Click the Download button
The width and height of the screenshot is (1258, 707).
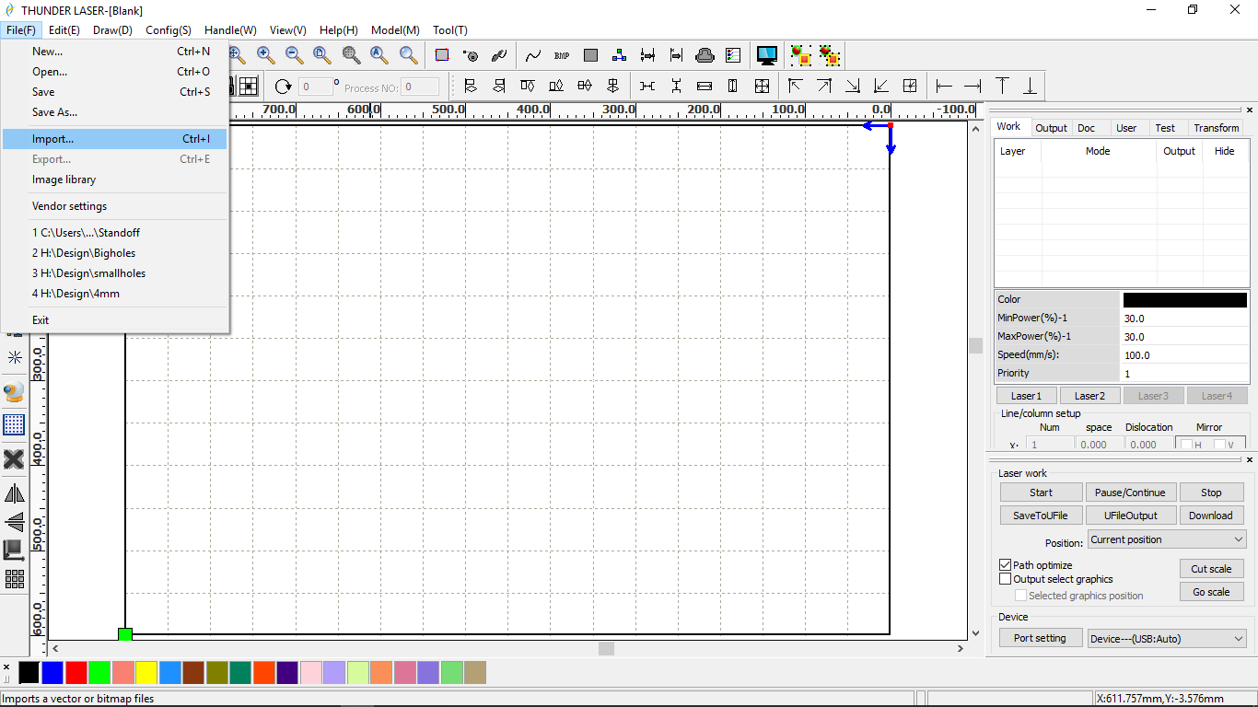pos(1211,516)
